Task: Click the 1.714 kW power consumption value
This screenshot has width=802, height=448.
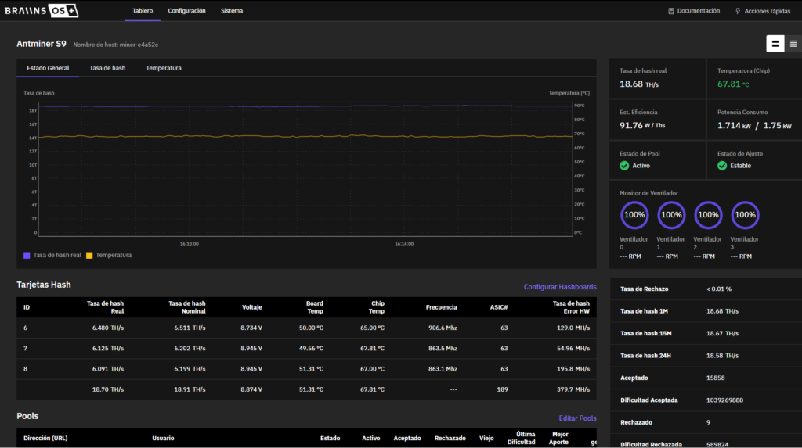Action: coord(734,126)
